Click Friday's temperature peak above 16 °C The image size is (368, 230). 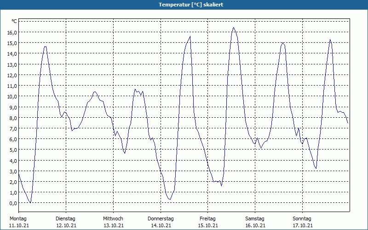(233, 28)
